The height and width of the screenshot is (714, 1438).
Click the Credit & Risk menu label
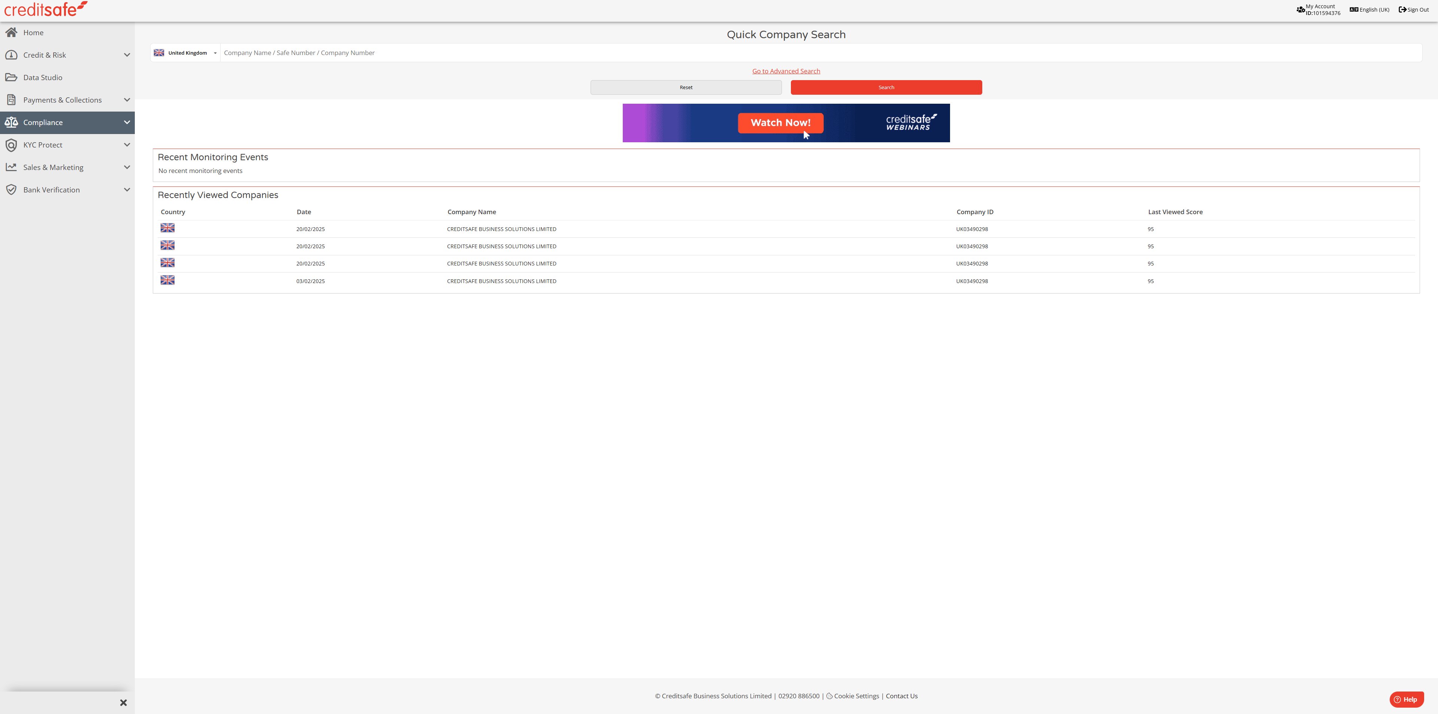point(45,55)
